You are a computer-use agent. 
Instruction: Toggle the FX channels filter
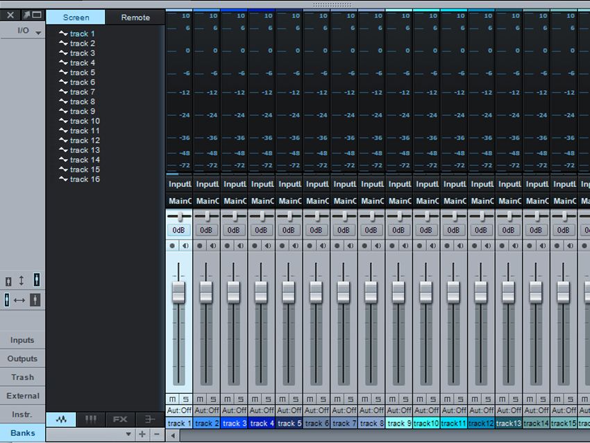coord(120,419)
